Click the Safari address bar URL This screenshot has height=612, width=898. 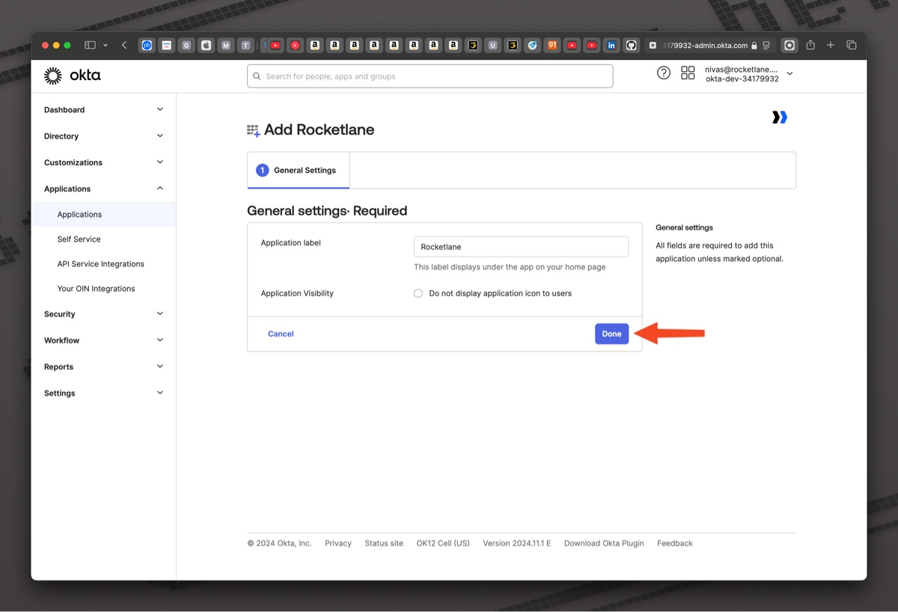click(x=706, y=46)
